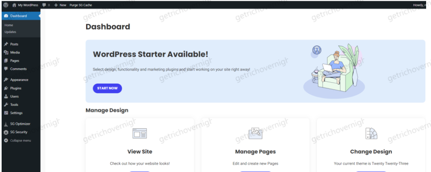Click the Manage Design section heading

pyautogui.click(x=107, y=110)
